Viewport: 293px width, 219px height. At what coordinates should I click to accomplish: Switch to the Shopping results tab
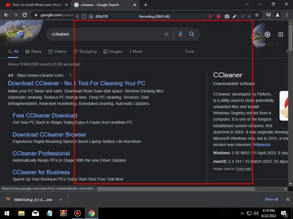click(x=85, y=52)
